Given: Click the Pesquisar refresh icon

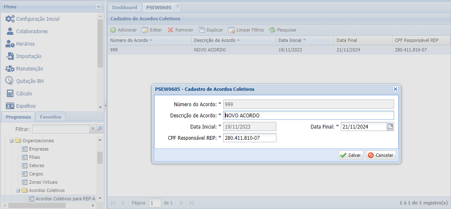Looking at the screenshot, I should [x=272, y=30].
